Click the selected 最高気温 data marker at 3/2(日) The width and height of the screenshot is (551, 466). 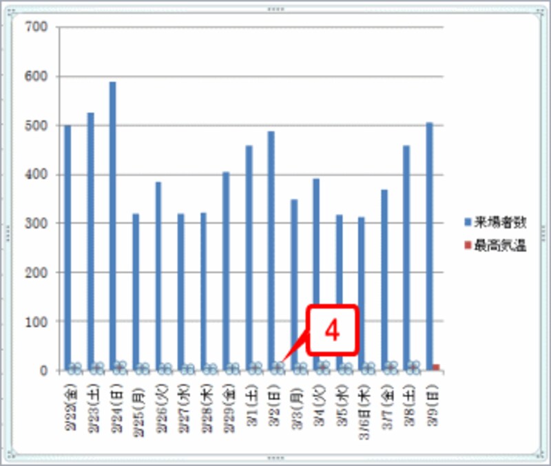(278, 368)
